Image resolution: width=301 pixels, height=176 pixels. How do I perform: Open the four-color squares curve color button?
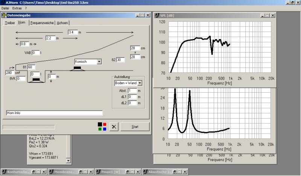(x=102, y=126)
